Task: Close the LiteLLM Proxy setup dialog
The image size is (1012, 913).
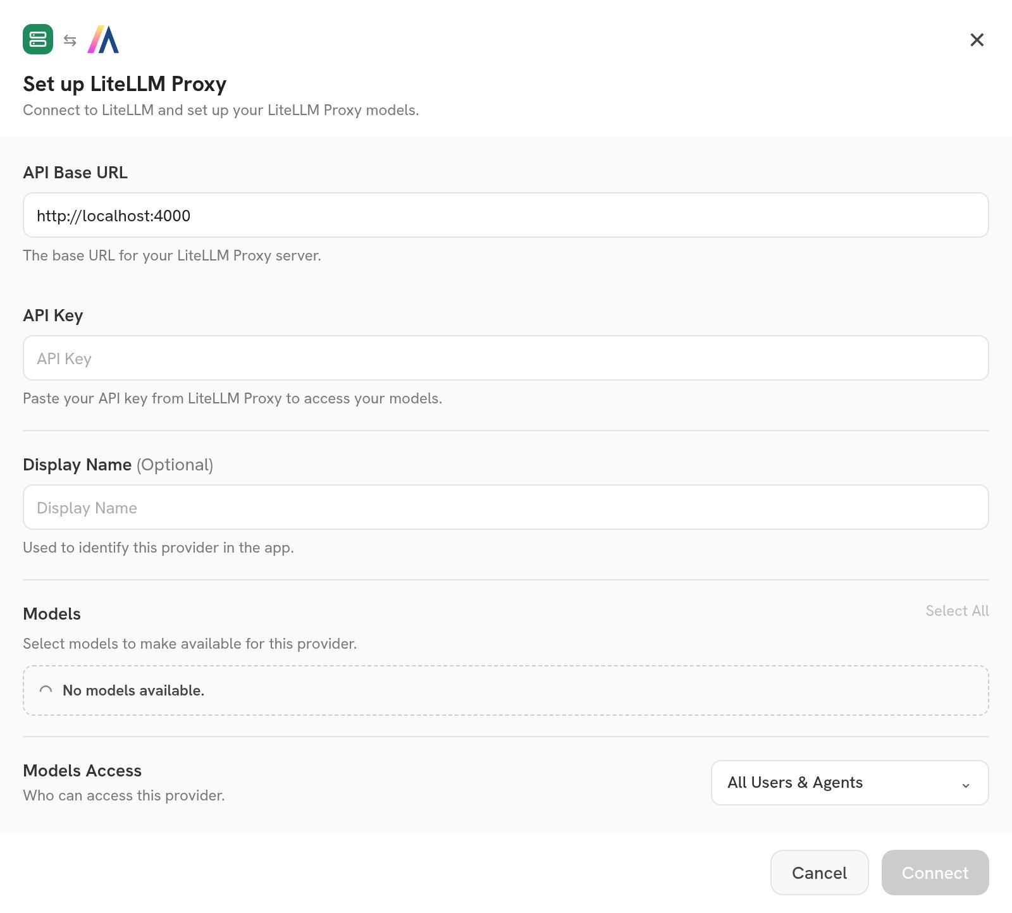Action: [x=977, y=40]
